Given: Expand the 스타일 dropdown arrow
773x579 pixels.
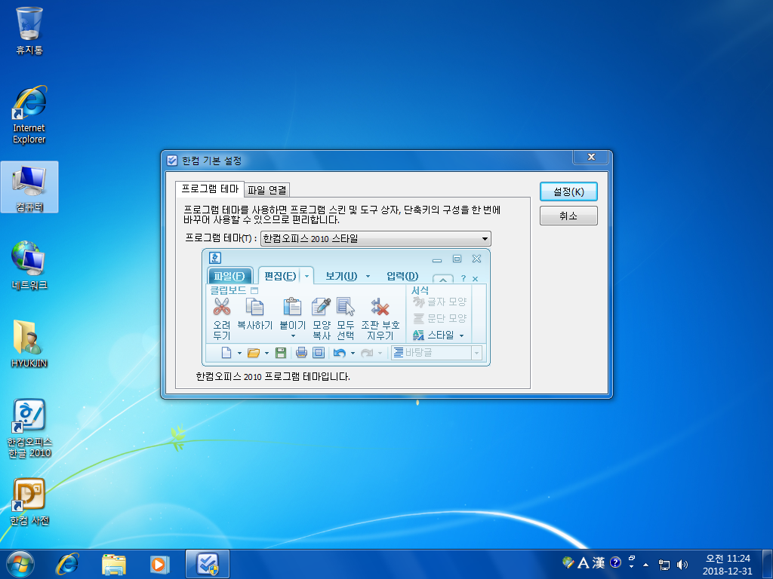Looking at the screenshot, I should point(461,335).
